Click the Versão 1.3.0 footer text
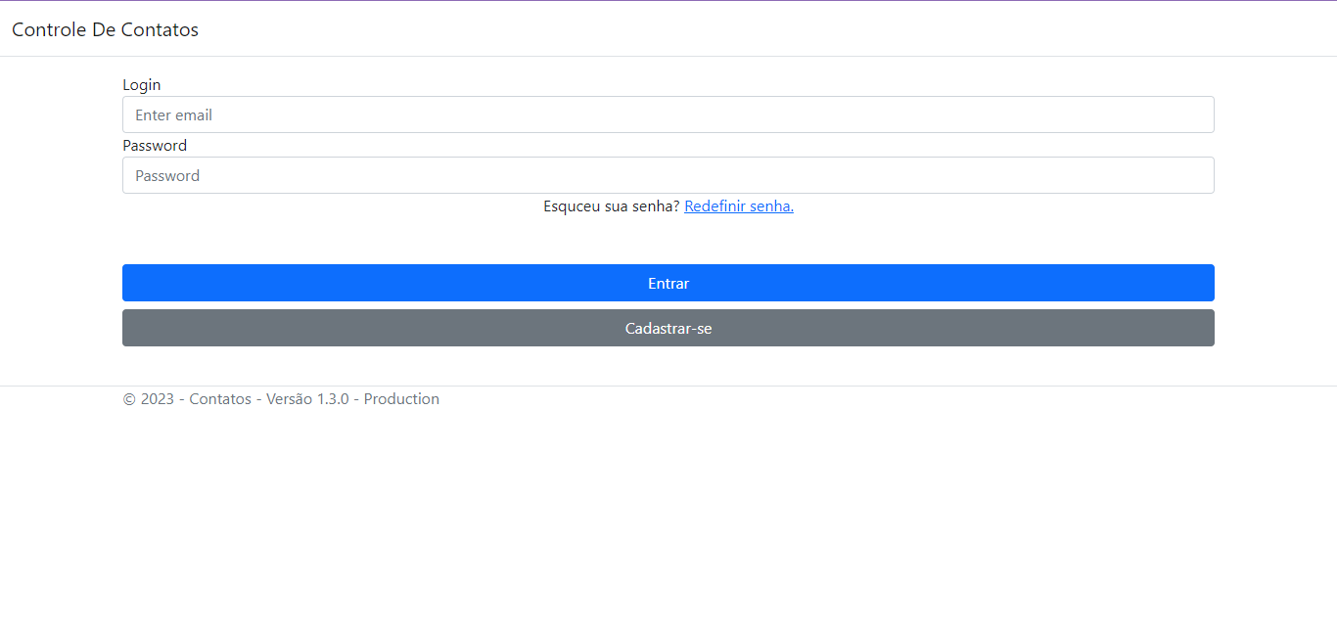 pyautogui.click(x=307, y=399)
